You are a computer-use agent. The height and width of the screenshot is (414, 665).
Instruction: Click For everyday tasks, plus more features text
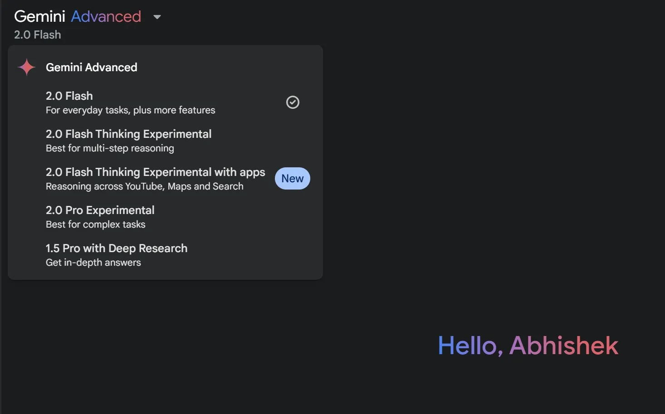coord(130,110)
